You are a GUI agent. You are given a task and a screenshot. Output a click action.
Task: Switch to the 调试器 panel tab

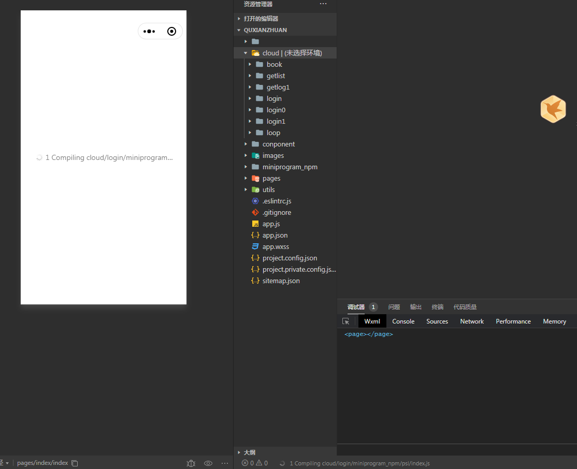[x=356, y=307]
